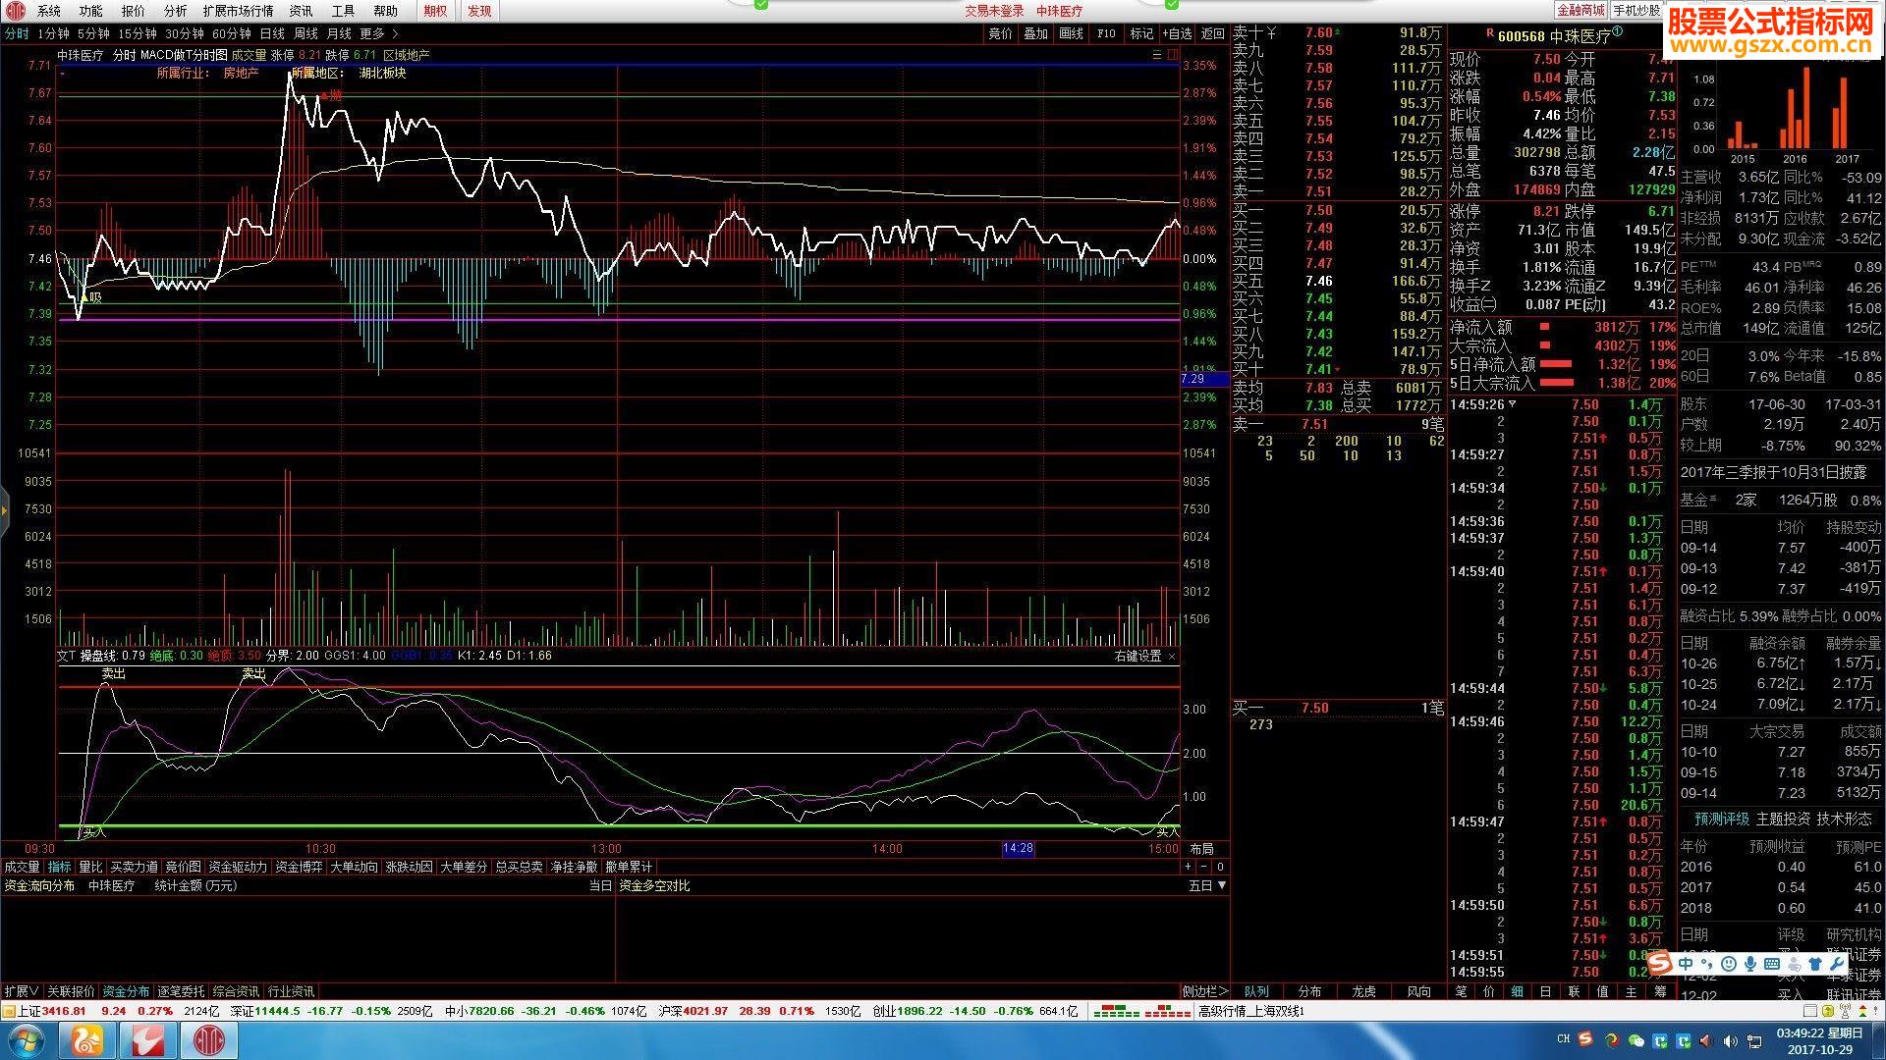
Task: Click the plus zoom button below chart
Action: coord(1188,867)
